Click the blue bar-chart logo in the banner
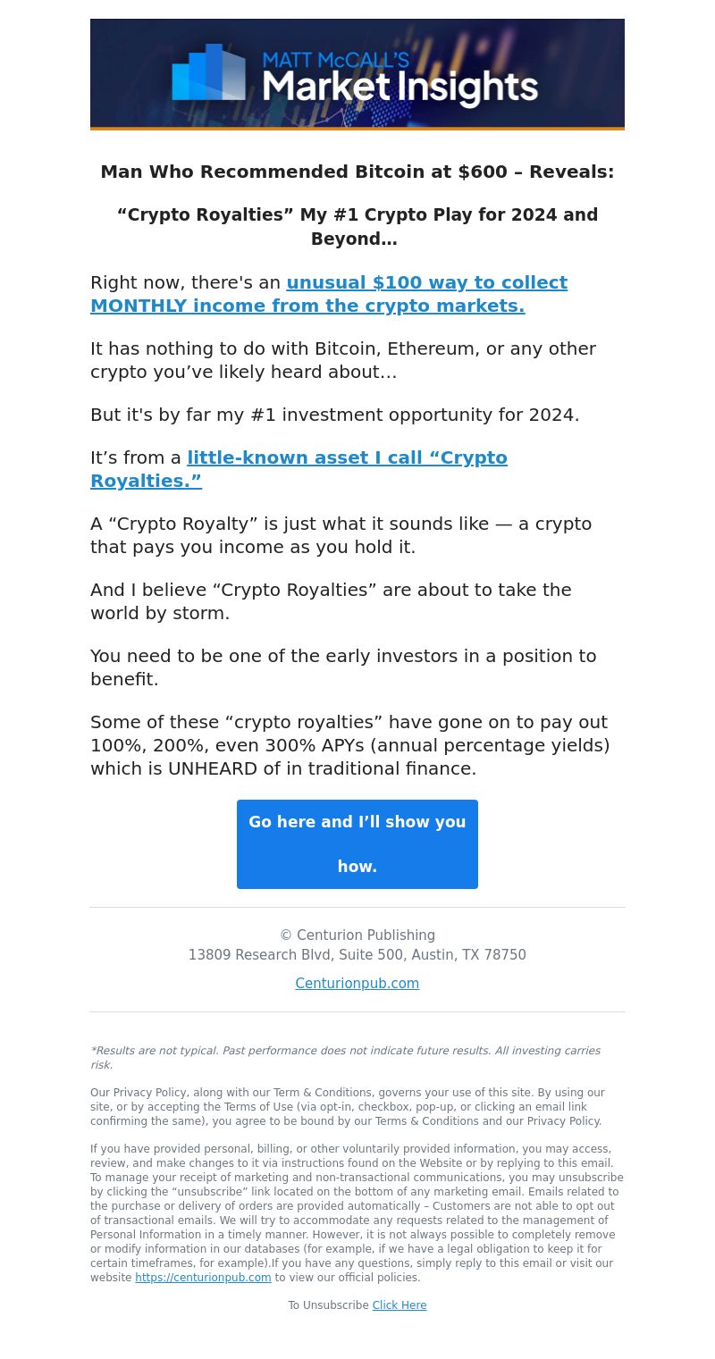The width and height of the screenshot is (715, 1359). 208,71
